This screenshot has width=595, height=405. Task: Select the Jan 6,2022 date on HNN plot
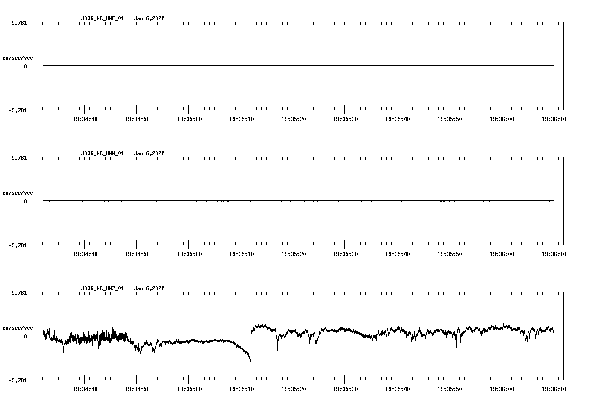click(149, 153)
